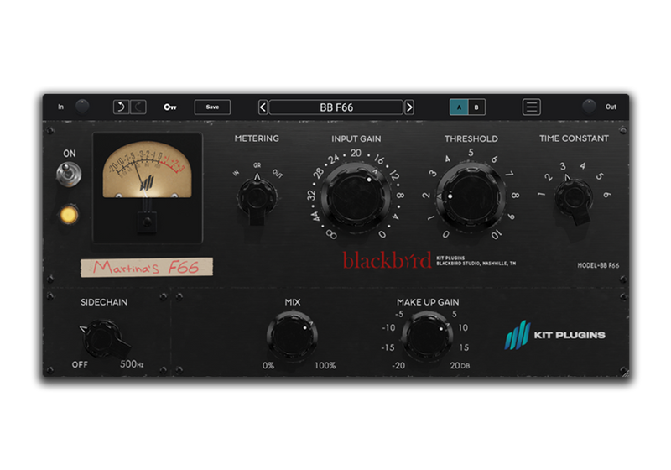Flip the ON power toggle switch
This screenshot has width=671, height=470.
coord(69,175)
